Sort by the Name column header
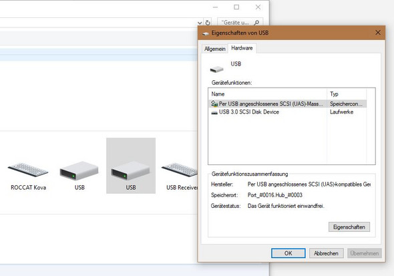This screenshot has height=276, width=394. 268,94
